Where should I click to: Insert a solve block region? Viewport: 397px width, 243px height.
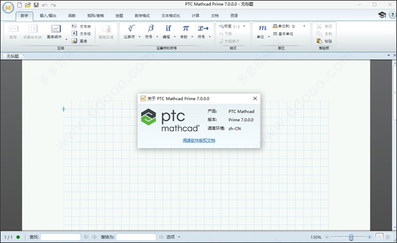(x=32, y=32)
